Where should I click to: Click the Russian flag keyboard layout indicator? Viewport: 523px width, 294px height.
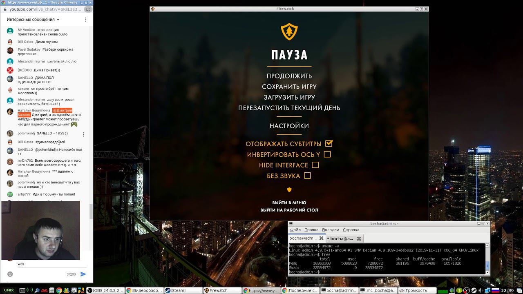pos(495,290)
